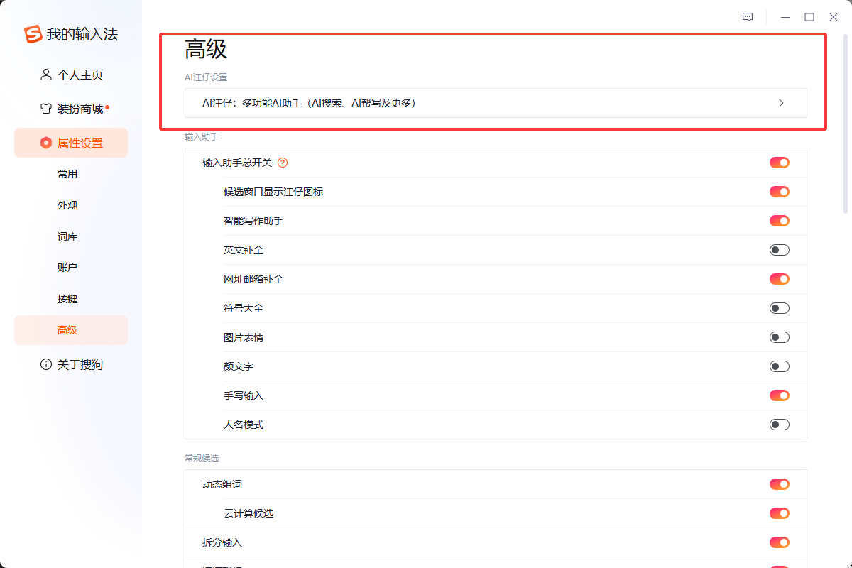Click the Sogou logo icon
The height and width of the screenshot is (568, 852).
(33, 34)
